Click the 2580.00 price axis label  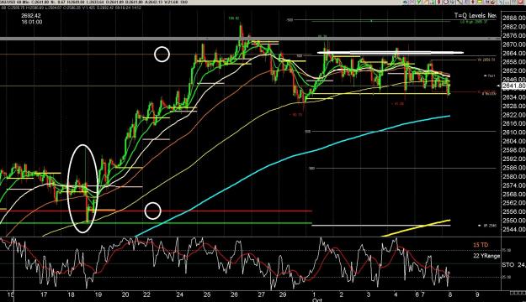[514, 176]
